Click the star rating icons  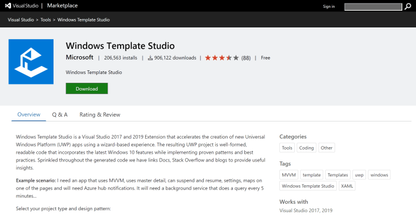coord(222,58)
